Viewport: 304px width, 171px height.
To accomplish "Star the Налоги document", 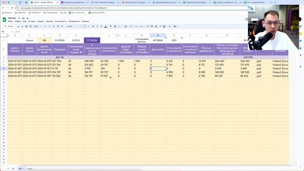I will [19, 18].
